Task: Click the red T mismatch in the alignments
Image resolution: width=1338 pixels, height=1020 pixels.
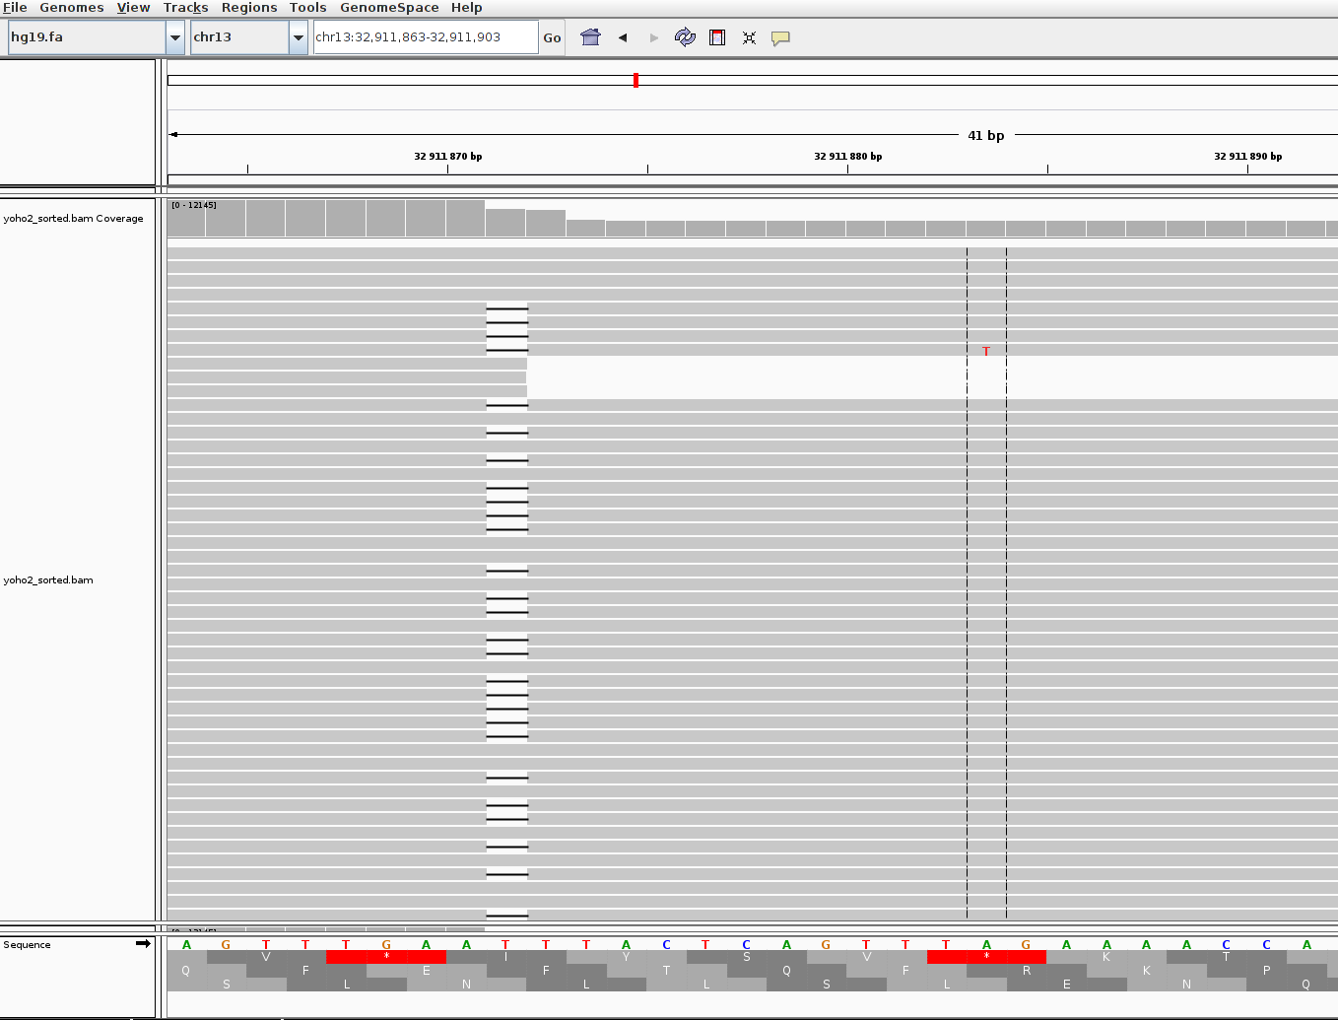Action: [x=986, y=351]
